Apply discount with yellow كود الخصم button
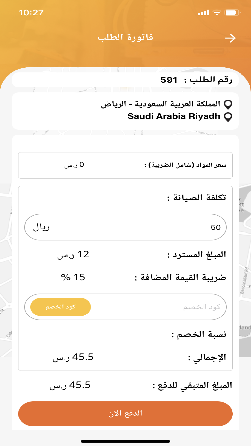This screenshot has width=251, height=446. coord(60,307)
